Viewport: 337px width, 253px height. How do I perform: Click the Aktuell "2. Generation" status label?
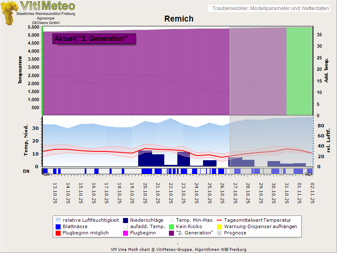point(91,39)
